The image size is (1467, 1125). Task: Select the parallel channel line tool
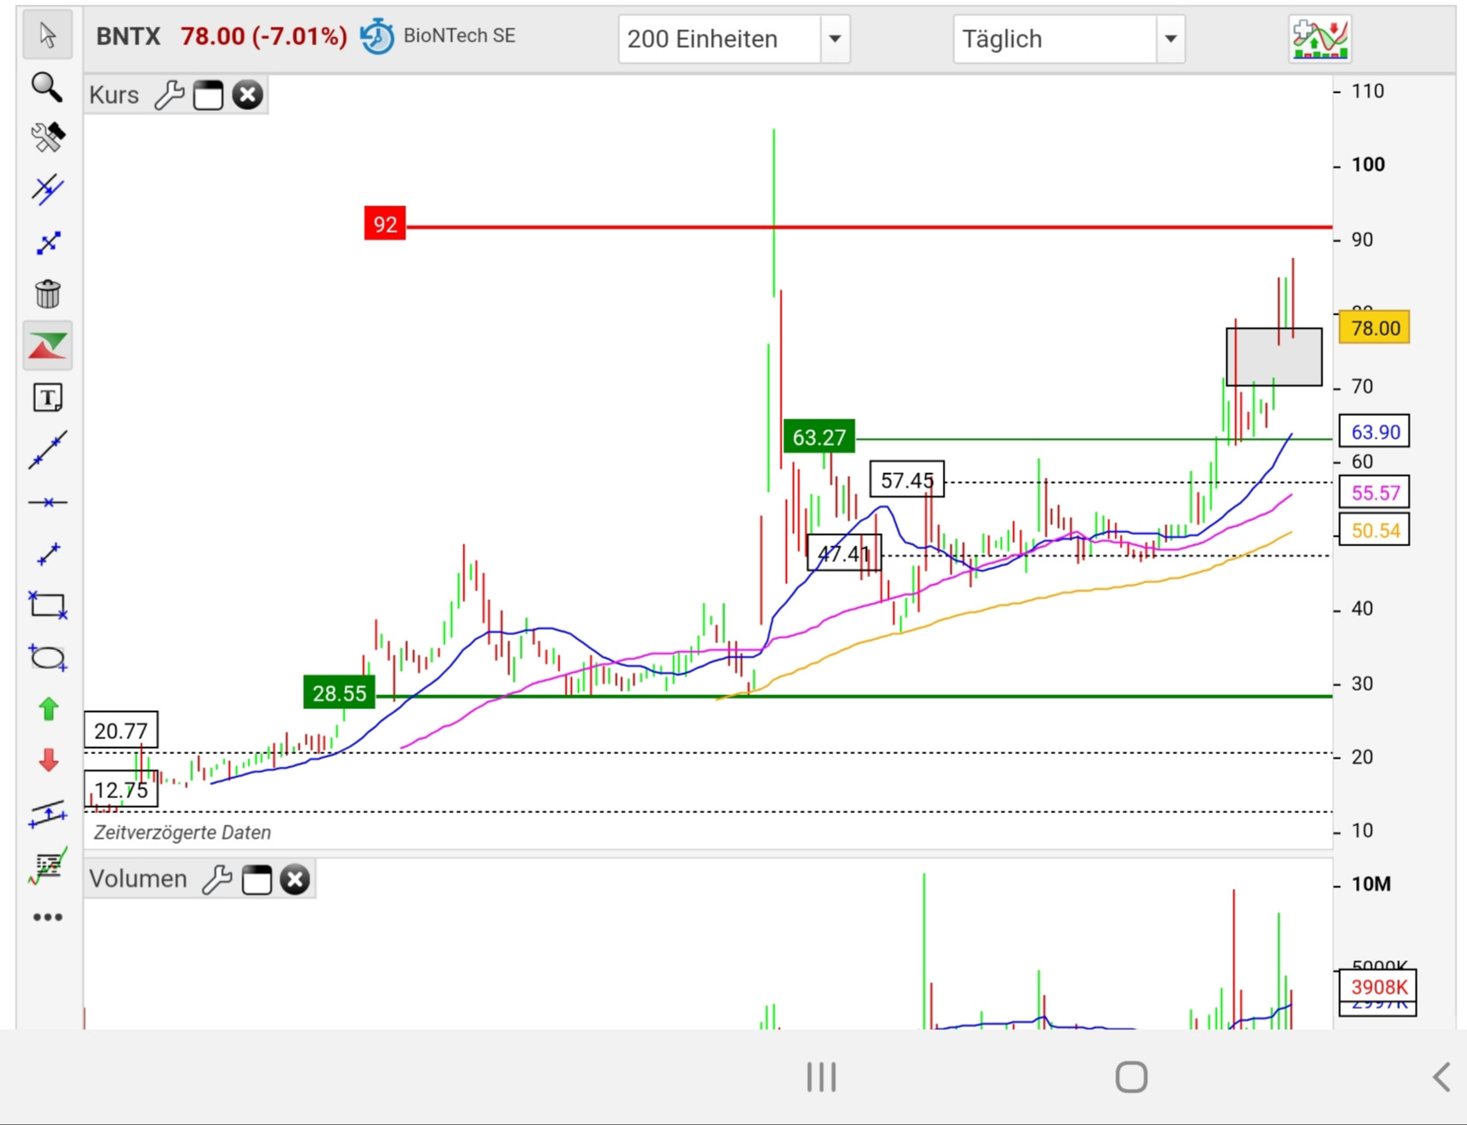coord(48,814)
